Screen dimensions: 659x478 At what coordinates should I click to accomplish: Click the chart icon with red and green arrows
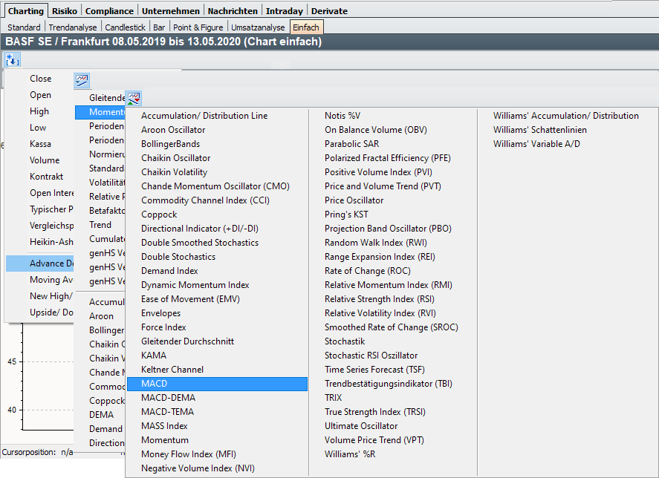(134, 98)
